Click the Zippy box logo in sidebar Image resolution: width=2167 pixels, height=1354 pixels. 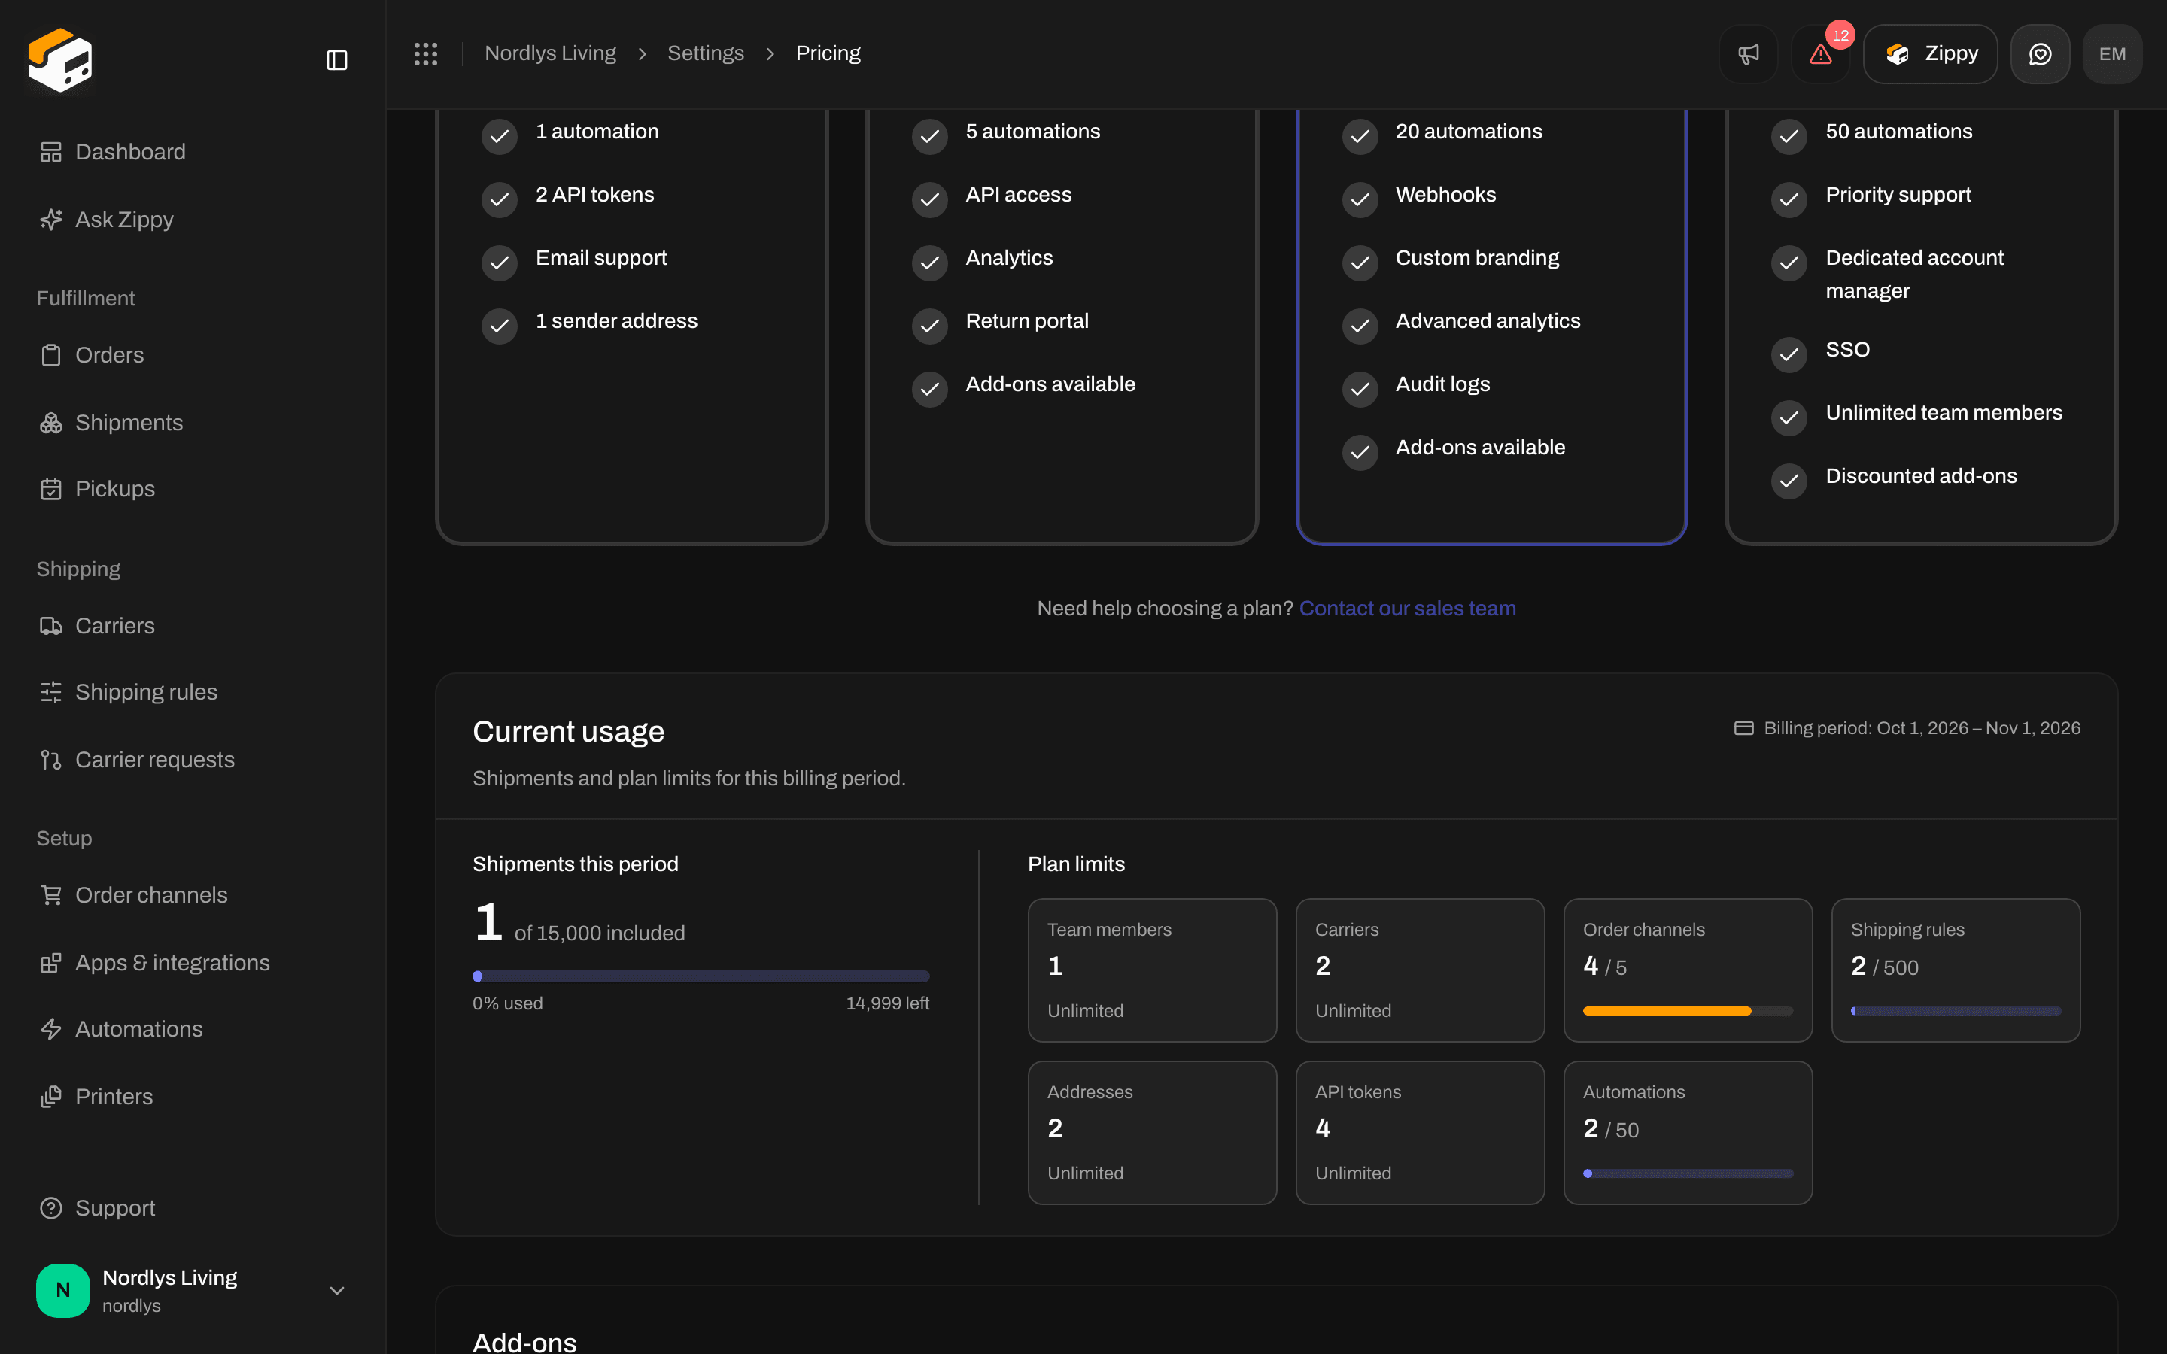click(60, 59)
